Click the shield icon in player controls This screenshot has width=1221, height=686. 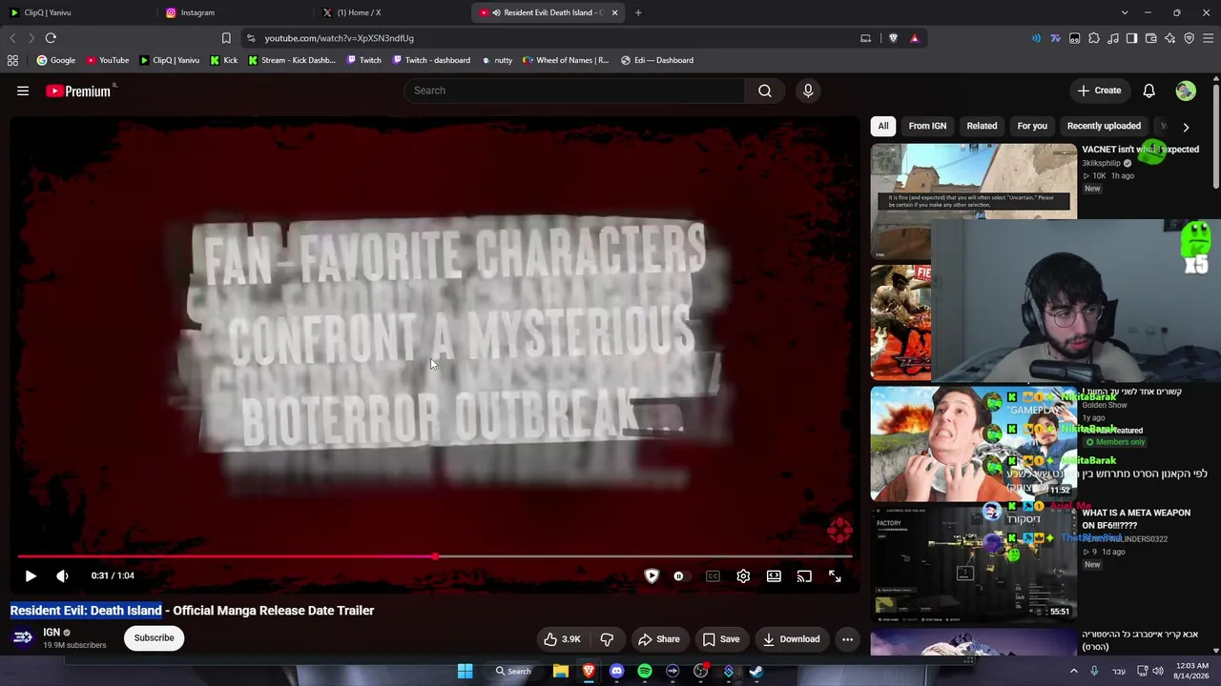coord(652,575)
